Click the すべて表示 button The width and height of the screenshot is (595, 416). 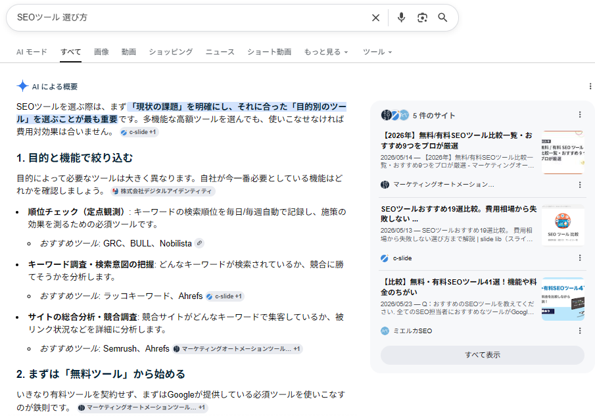(x=483, y=355)
